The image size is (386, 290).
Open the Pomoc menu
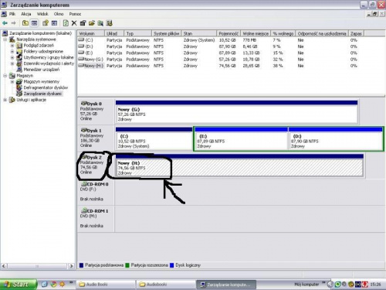(x=75, y=14)
